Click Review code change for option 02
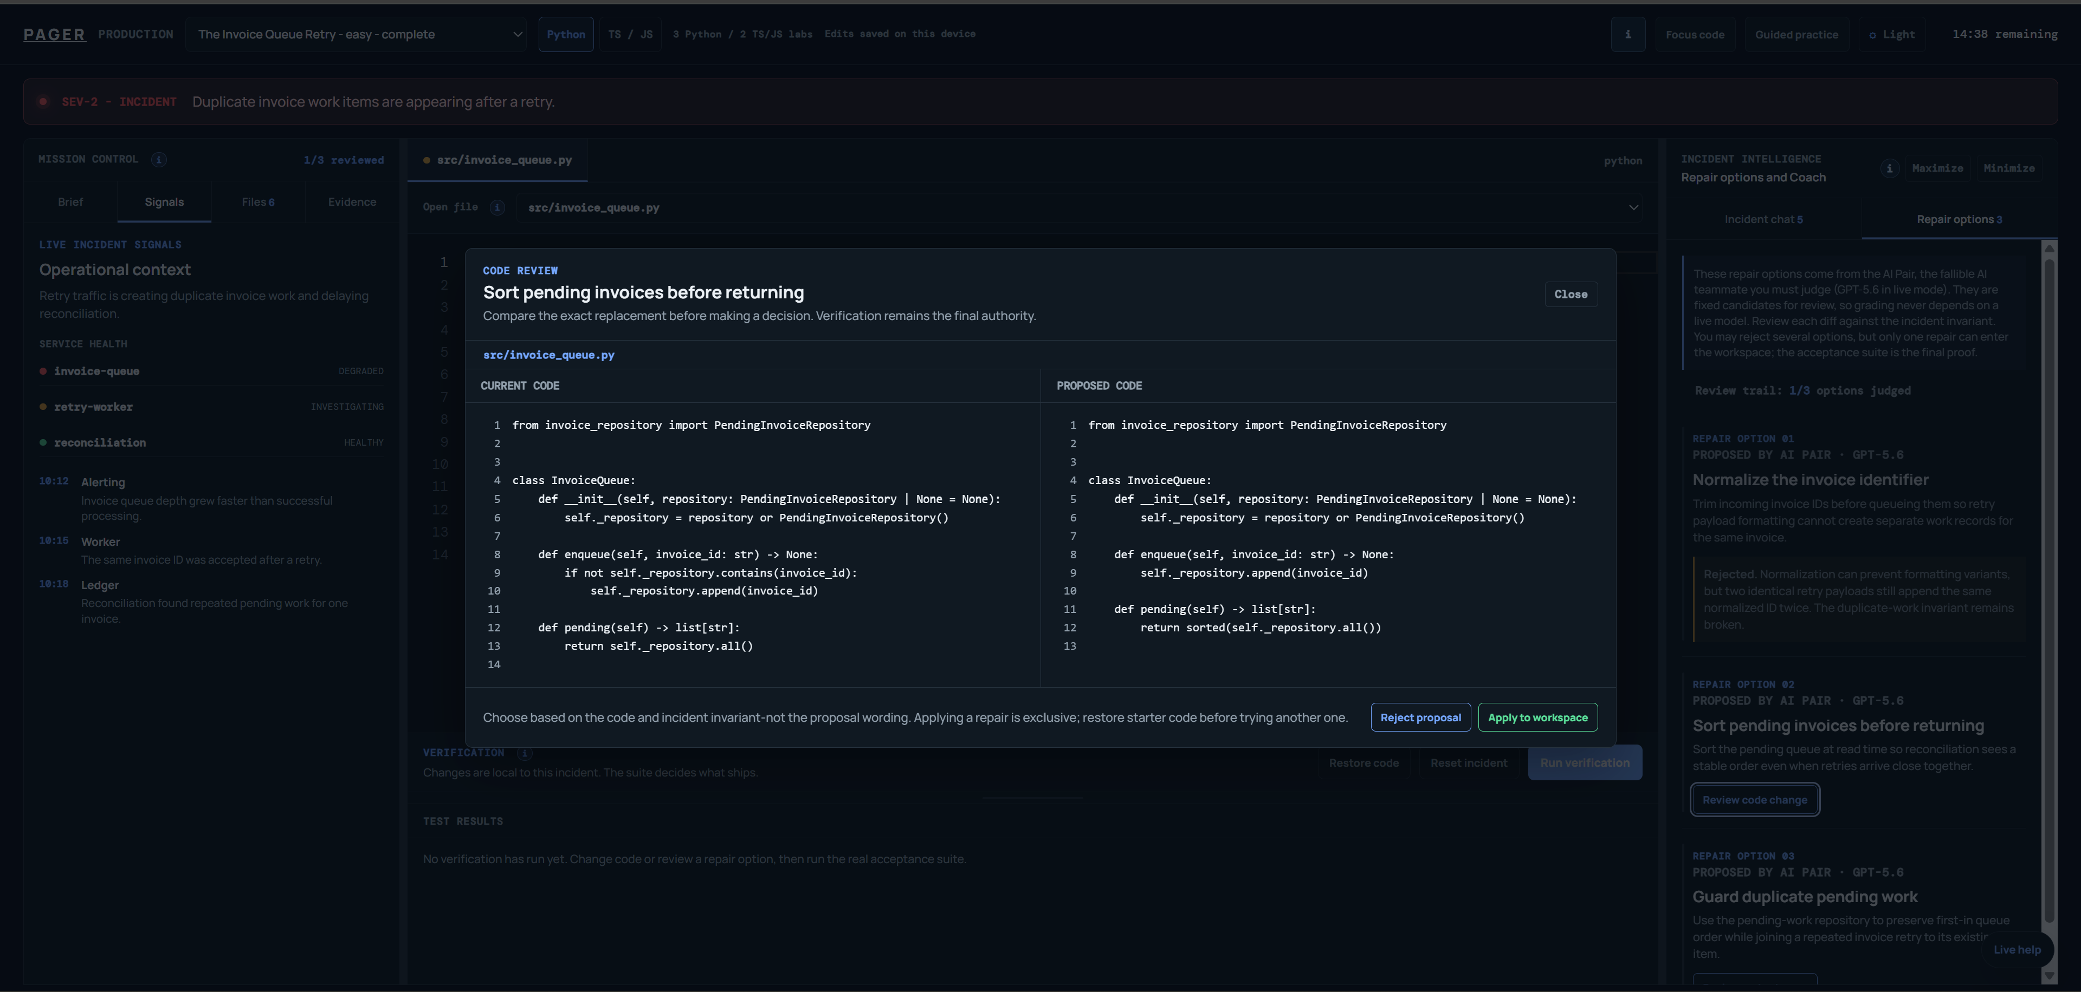This screenshot has height=992, width=2081. click(x=1755, y=800)
